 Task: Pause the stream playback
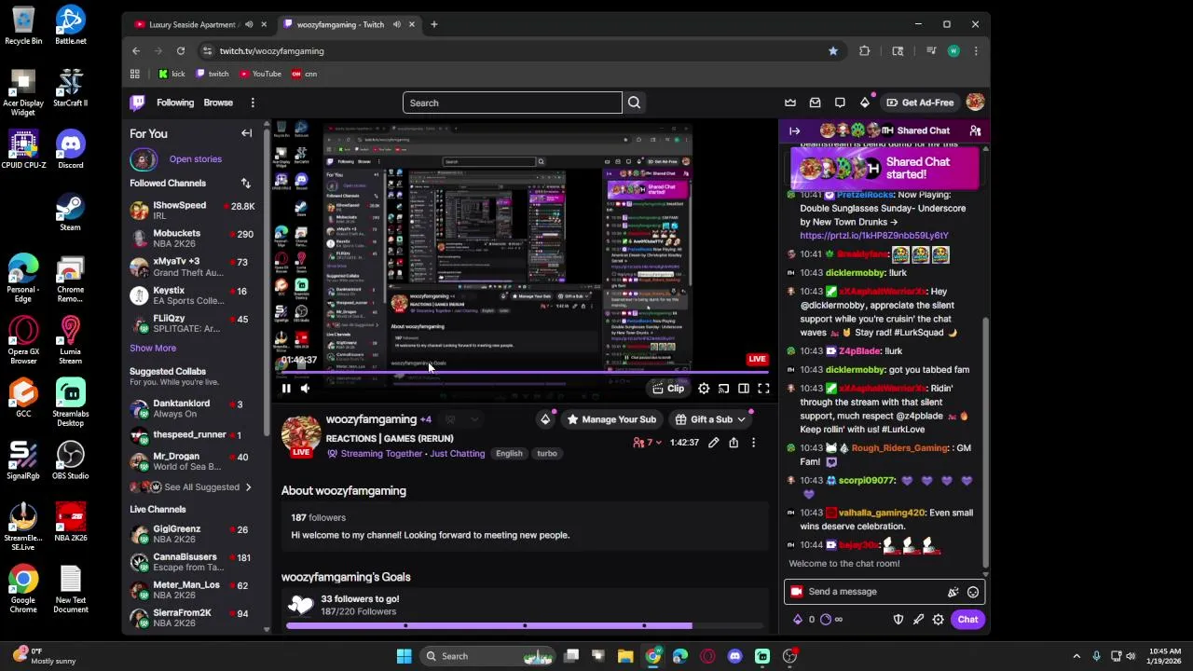point(286,389)
